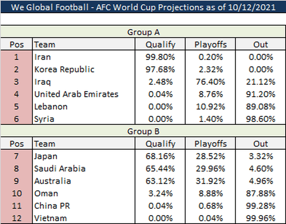This screenshot has width=286, height=224.
Task: Click the Playoffs column header in Group B
Action: click(x=210, y=143)
